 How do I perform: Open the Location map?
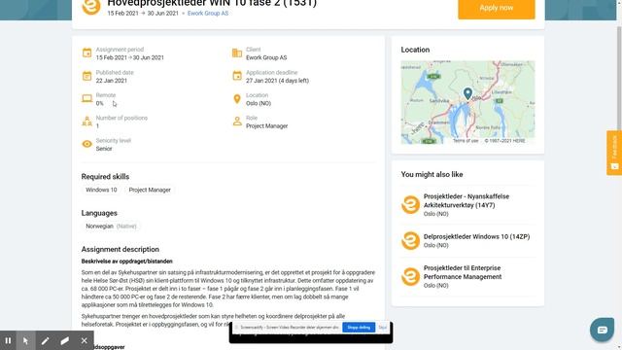pos(467,102)
